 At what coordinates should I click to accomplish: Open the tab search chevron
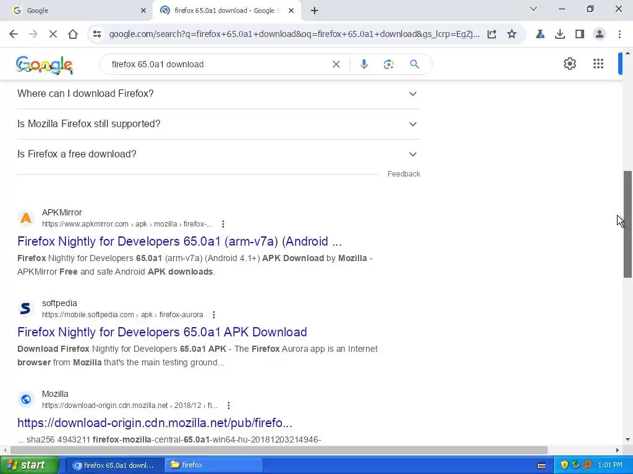[x=533, y=9]
